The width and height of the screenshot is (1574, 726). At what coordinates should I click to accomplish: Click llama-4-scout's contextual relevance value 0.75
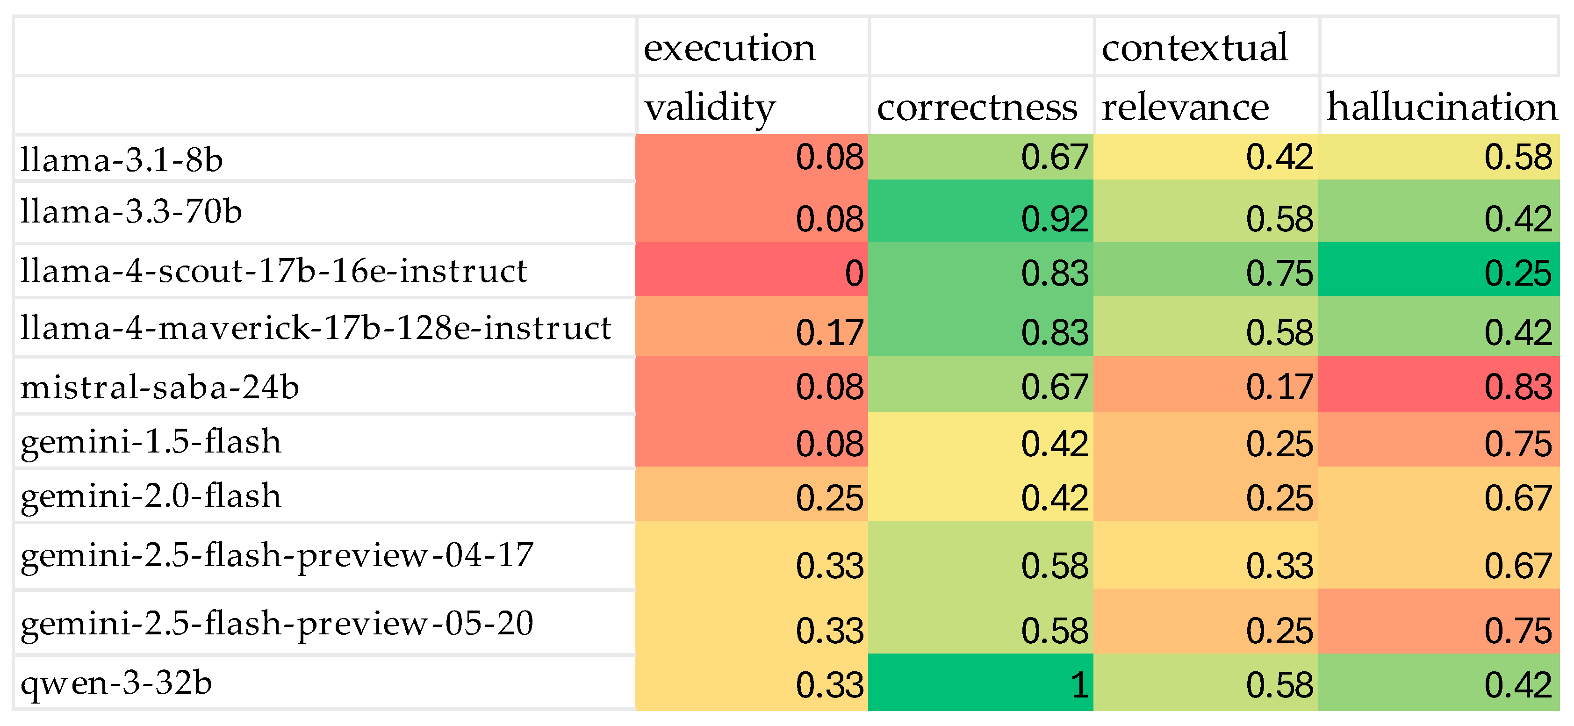click(x=1205, y=271)
